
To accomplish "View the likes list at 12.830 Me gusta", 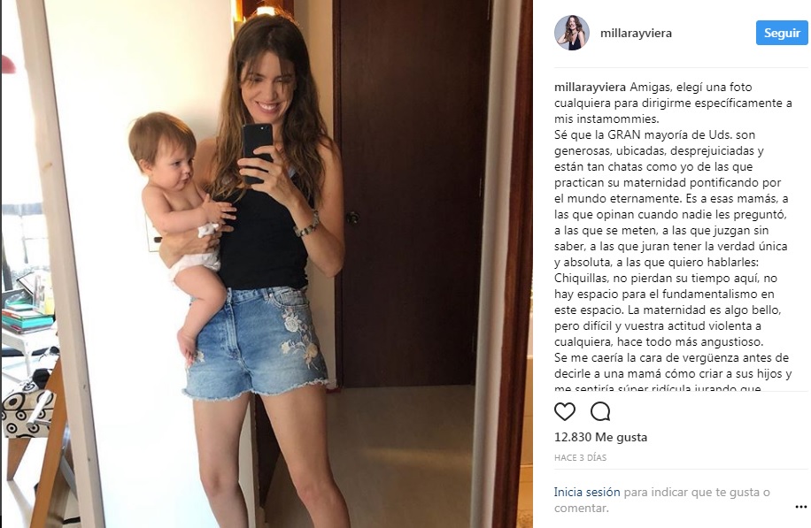I will (x=600, y=437).
